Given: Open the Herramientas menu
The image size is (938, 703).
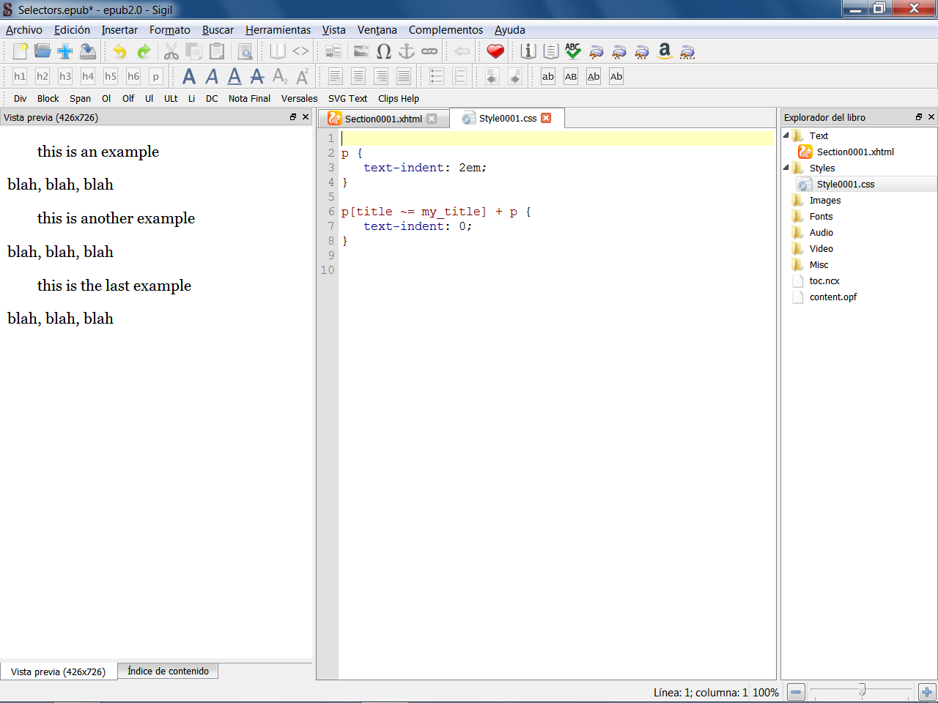Looking at the screenshot, I should 278,30.
